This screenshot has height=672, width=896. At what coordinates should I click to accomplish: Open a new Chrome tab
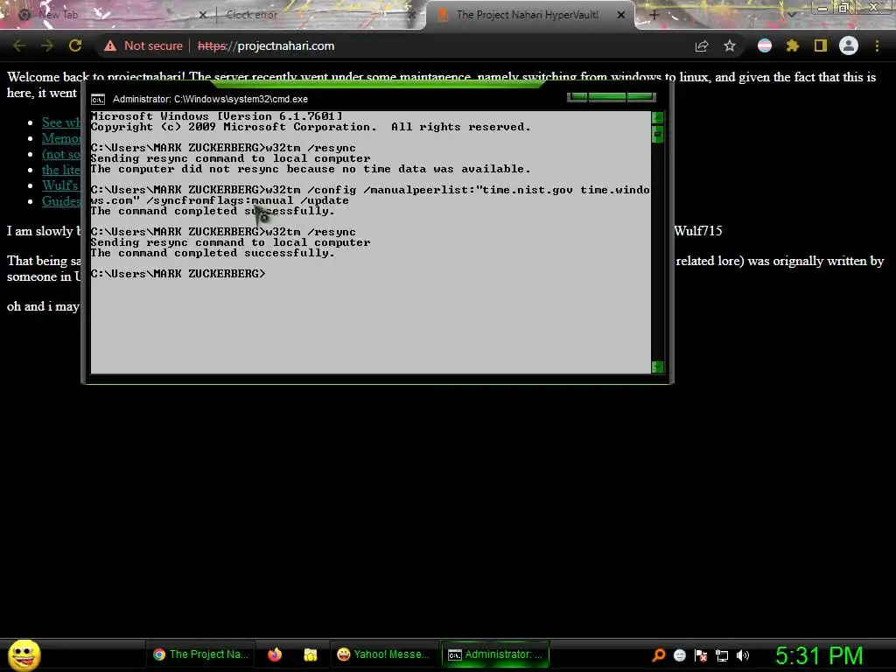coord(654,16)
